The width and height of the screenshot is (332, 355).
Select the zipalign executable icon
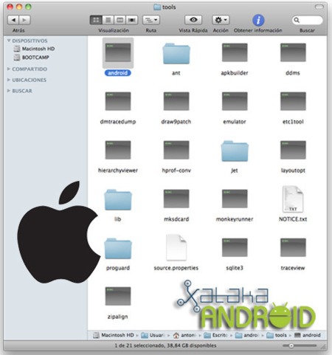pos(118,296)
